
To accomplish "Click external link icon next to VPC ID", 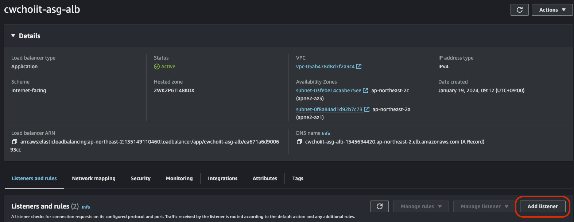I will (x=359, y=66).
